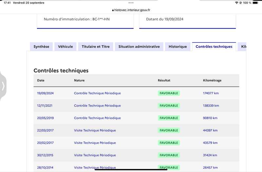Viewport: 262px width, 172px height.
Task: Select the date 12/11/2021
Action: pos(45,105)
